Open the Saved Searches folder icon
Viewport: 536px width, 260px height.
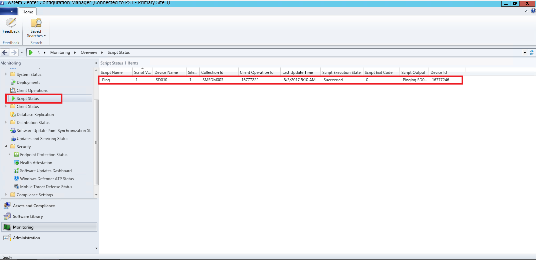(x=36, y=23)
